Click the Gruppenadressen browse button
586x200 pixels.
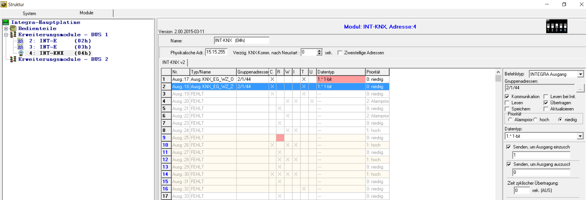tap(580, 88)
